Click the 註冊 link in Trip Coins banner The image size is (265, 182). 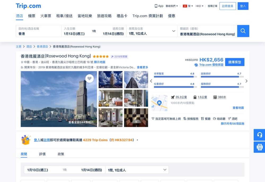(x=47, y=140)
